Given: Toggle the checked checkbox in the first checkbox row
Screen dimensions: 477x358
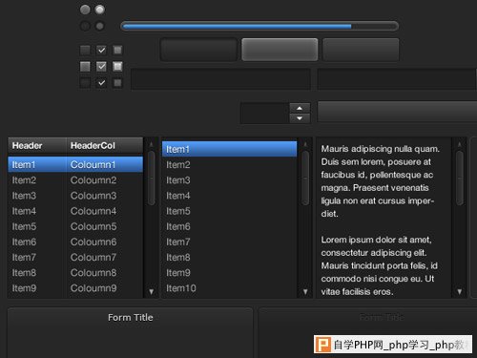Looking at the screenshot, I should coord(101,50).
